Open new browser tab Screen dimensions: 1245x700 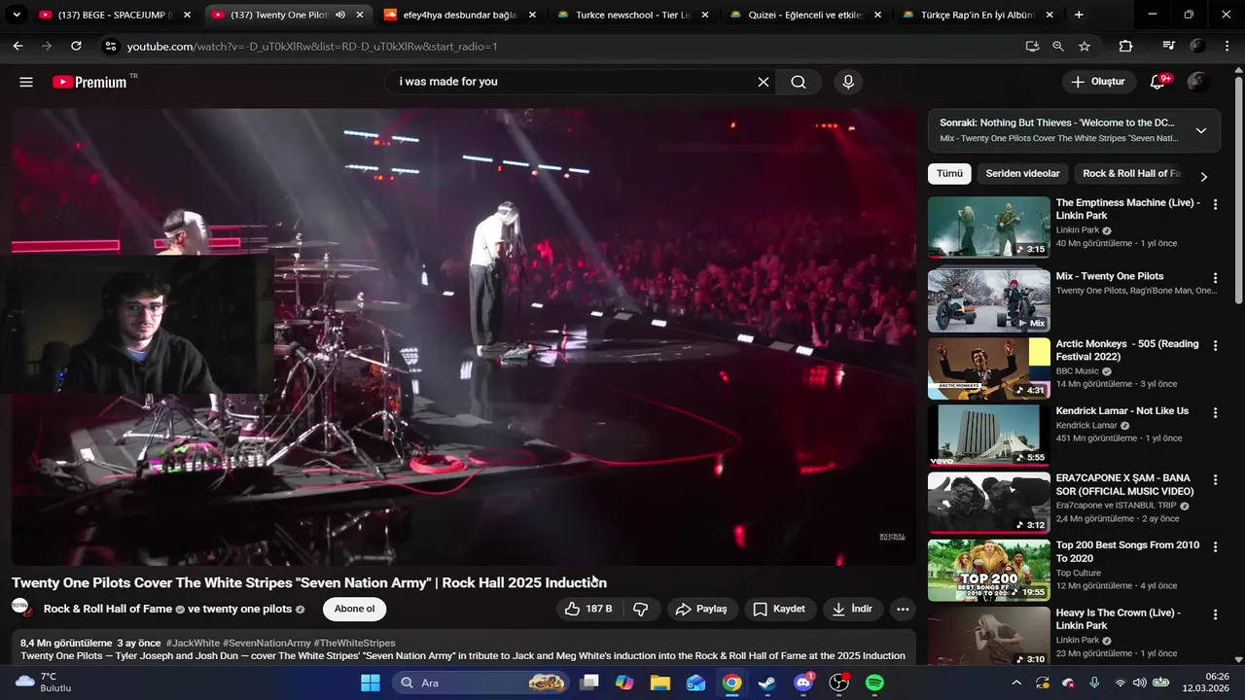pos(1079,15)
